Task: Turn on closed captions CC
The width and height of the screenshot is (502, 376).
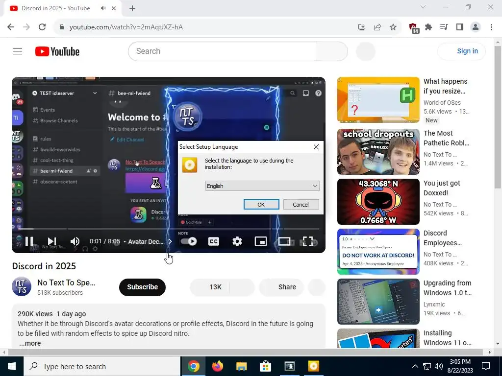Action: 214,241
